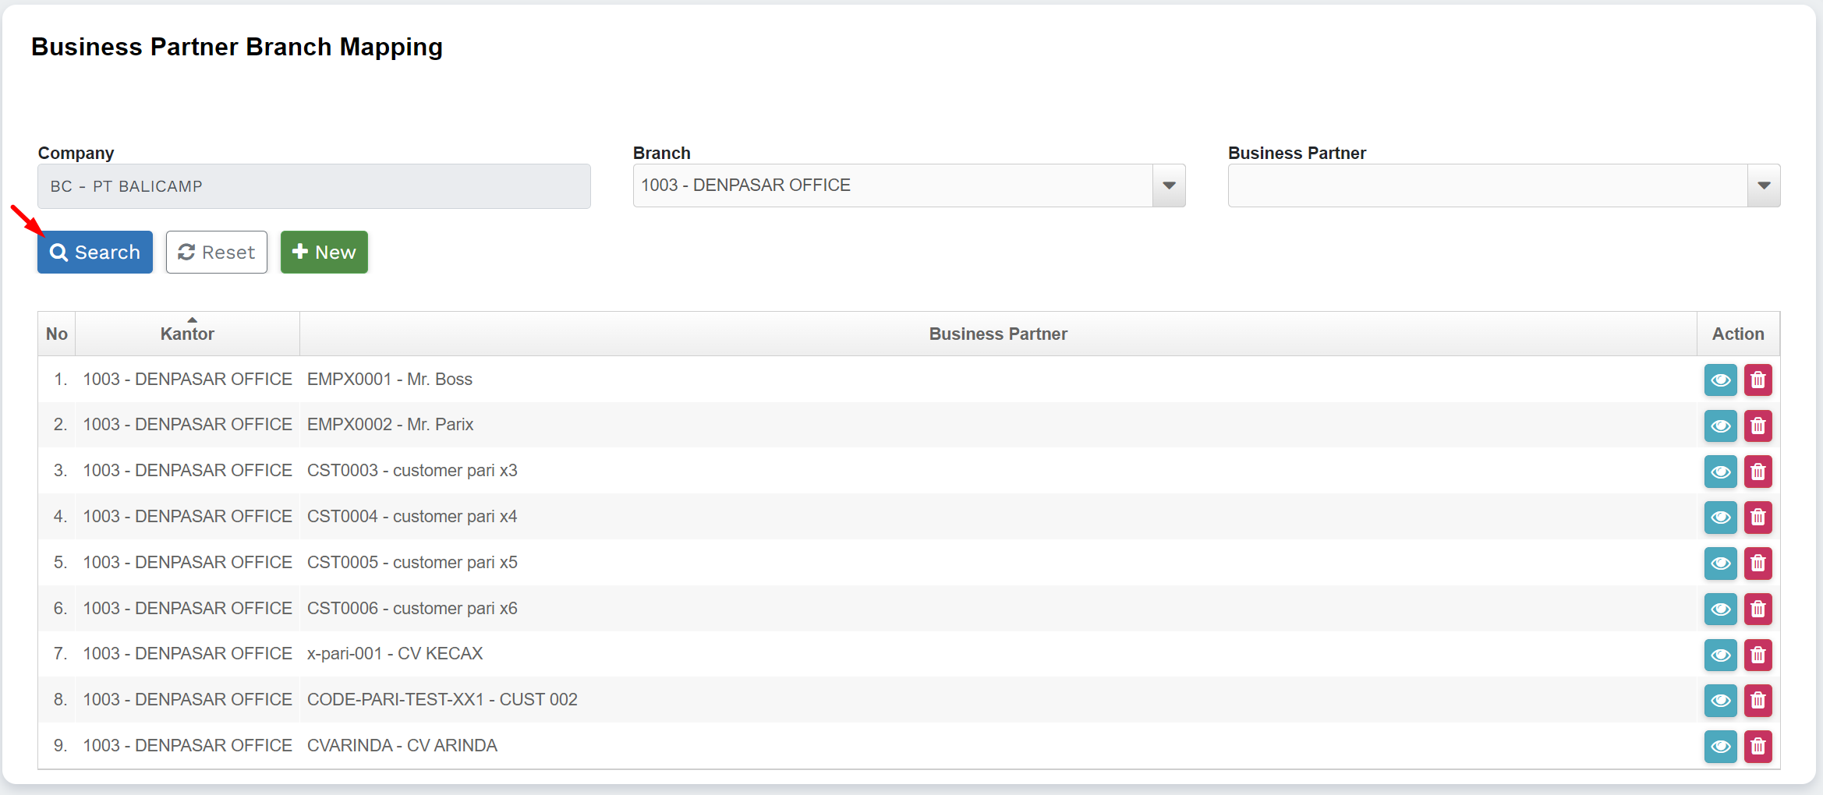Click the Business Partner column header

pos(997,334)
